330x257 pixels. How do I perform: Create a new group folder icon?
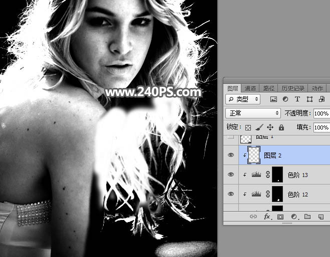click(307, 216)
